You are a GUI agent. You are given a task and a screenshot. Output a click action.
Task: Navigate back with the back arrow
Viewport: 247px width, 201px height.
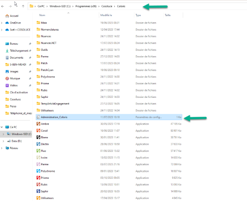(x=4, y=6)
